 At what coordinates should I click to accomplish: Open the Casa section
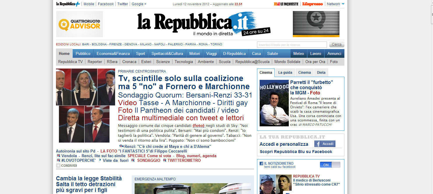tap(256, 53)
